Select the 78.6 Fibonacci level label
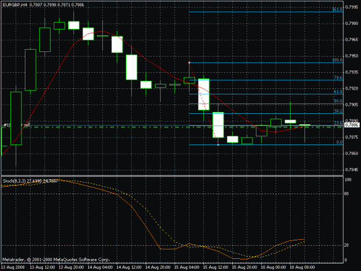 [338, 77]
